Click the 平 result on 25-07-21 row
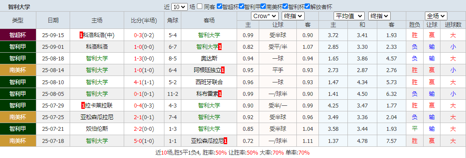The height and width of the screenshot is (158, 466). (415, 129)
